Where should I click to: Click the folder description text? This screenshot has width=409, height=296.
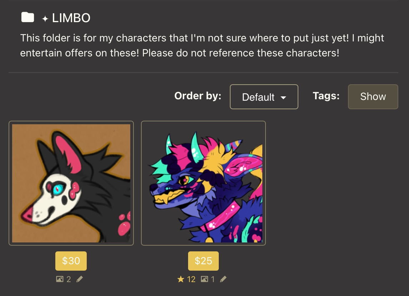click(202, 45)
